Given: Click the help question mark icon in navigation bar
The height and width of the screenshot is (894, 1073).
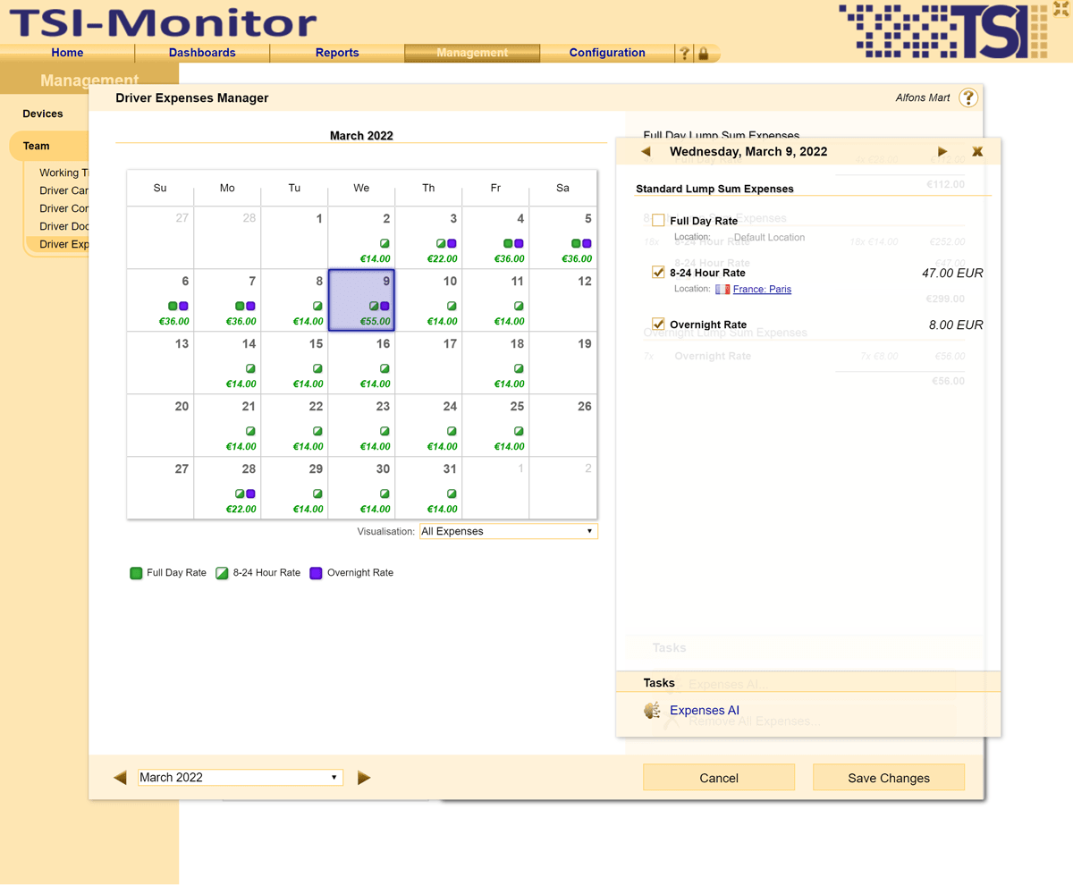Looking at the screenshot, I should [685, 54].
